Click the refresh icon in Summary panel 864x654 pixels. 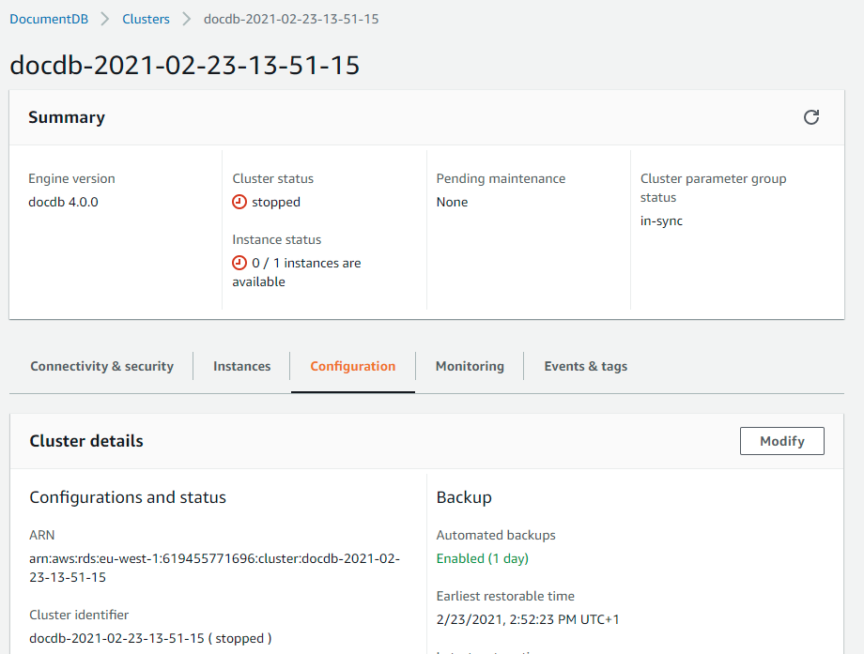click(x=811, y=117)
